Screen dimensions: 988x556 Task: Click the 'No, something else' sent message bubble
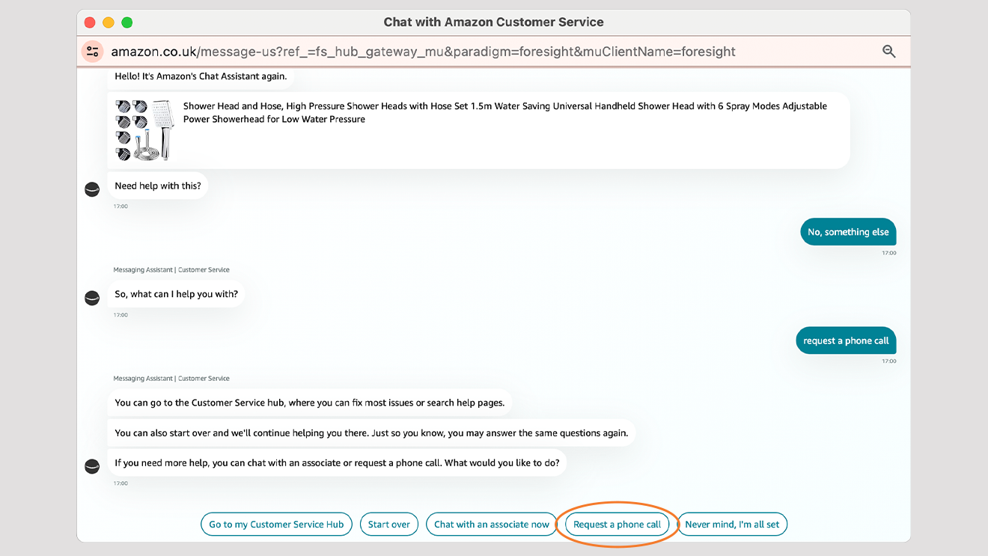pyautogui.click(x=847, y=232)
